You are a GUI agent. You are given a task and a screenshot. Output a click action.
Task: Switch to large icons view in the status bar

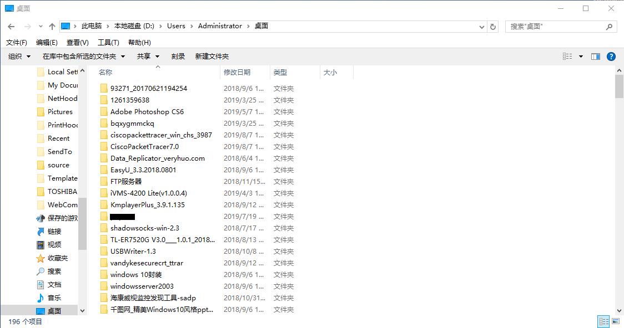[616, 321]
